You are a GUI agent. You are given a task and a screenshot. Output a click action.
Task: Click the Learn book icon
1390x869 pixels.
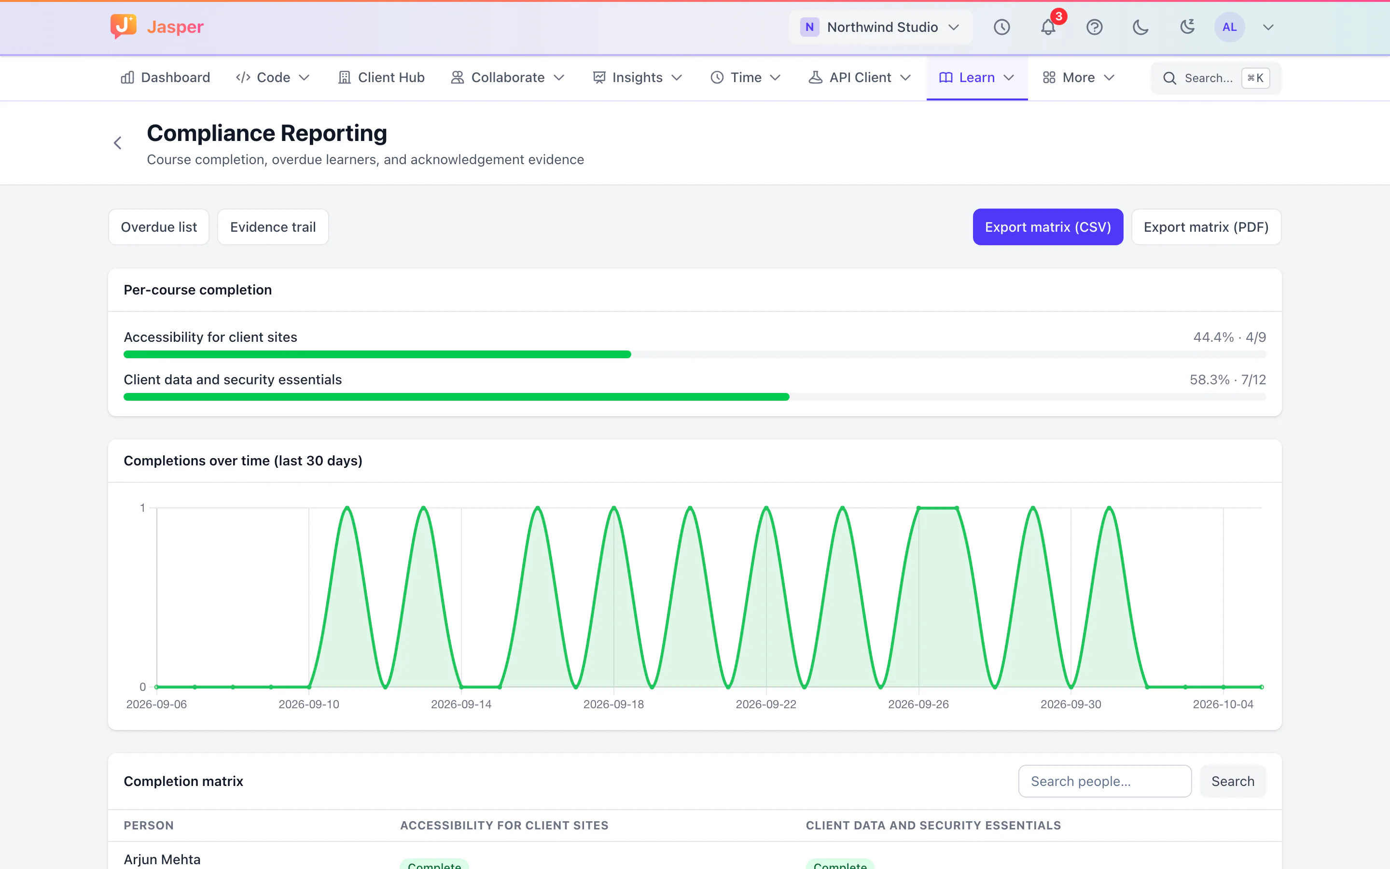tap(945, 78)
